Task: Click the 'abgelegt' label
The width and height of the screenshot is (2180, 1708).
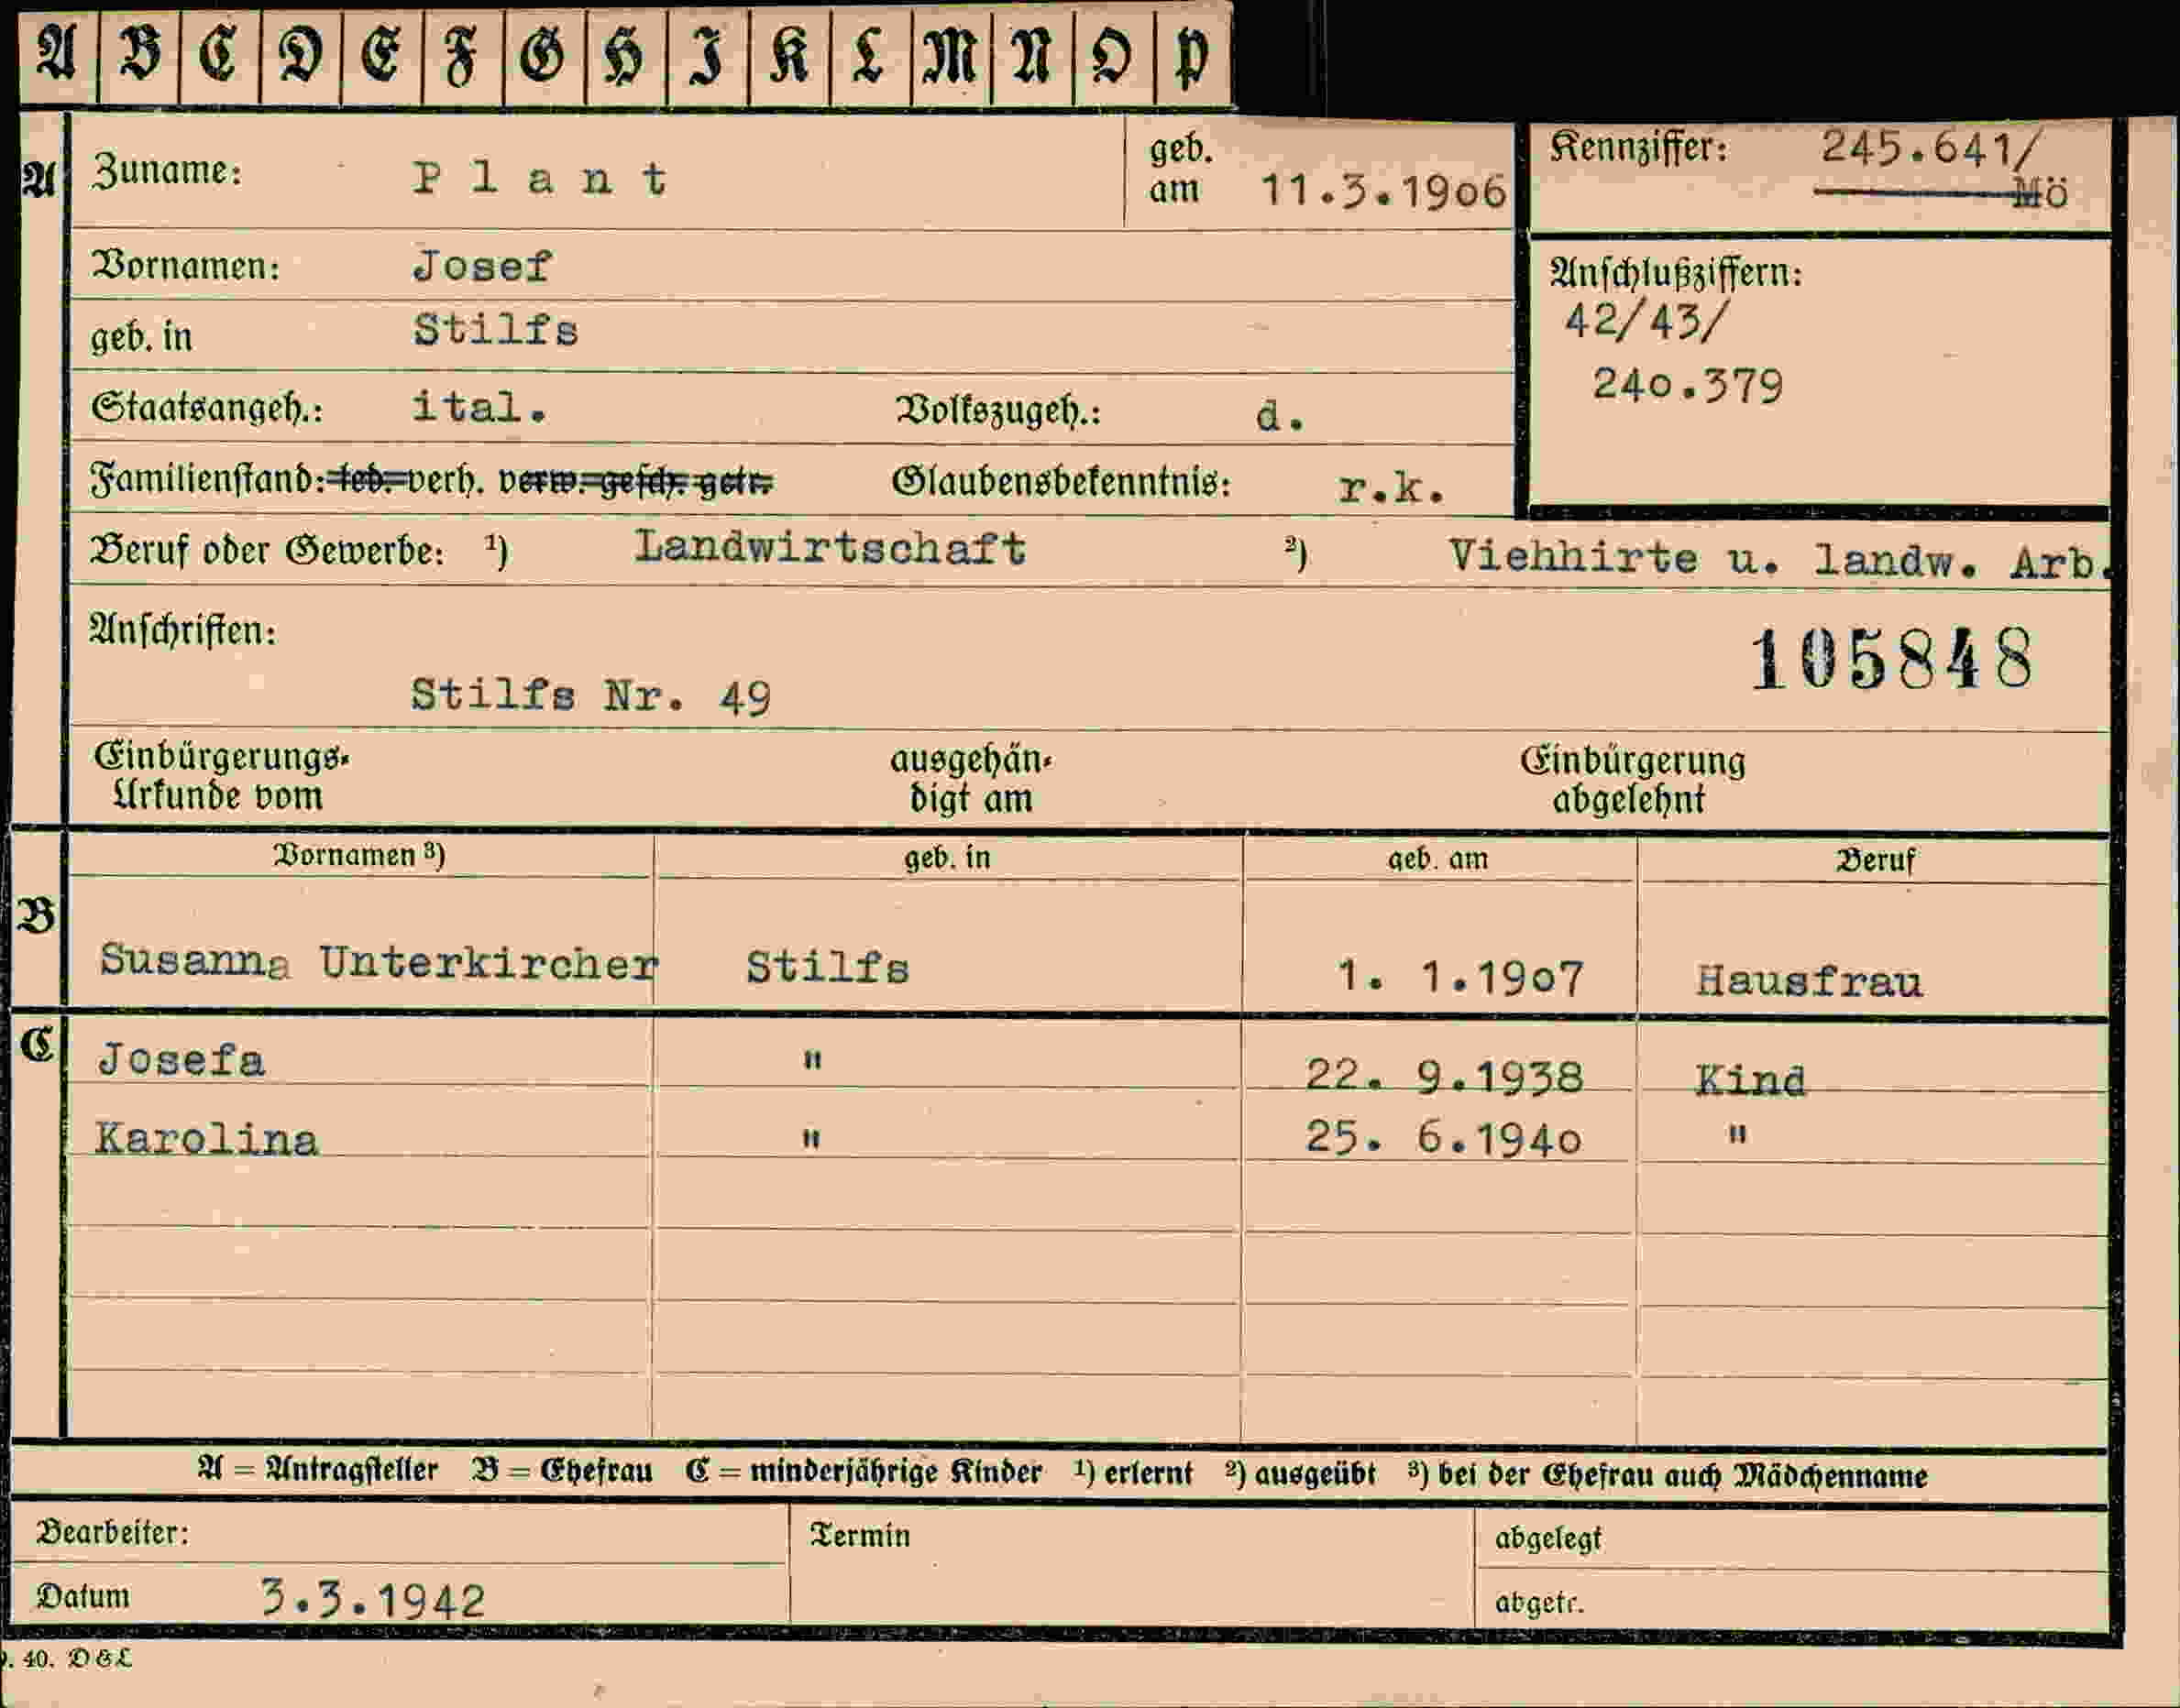Action: point(1547,1538)
